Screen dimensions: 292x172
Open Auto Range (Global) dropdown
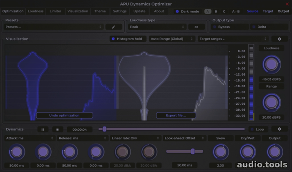tap(172, 39)
